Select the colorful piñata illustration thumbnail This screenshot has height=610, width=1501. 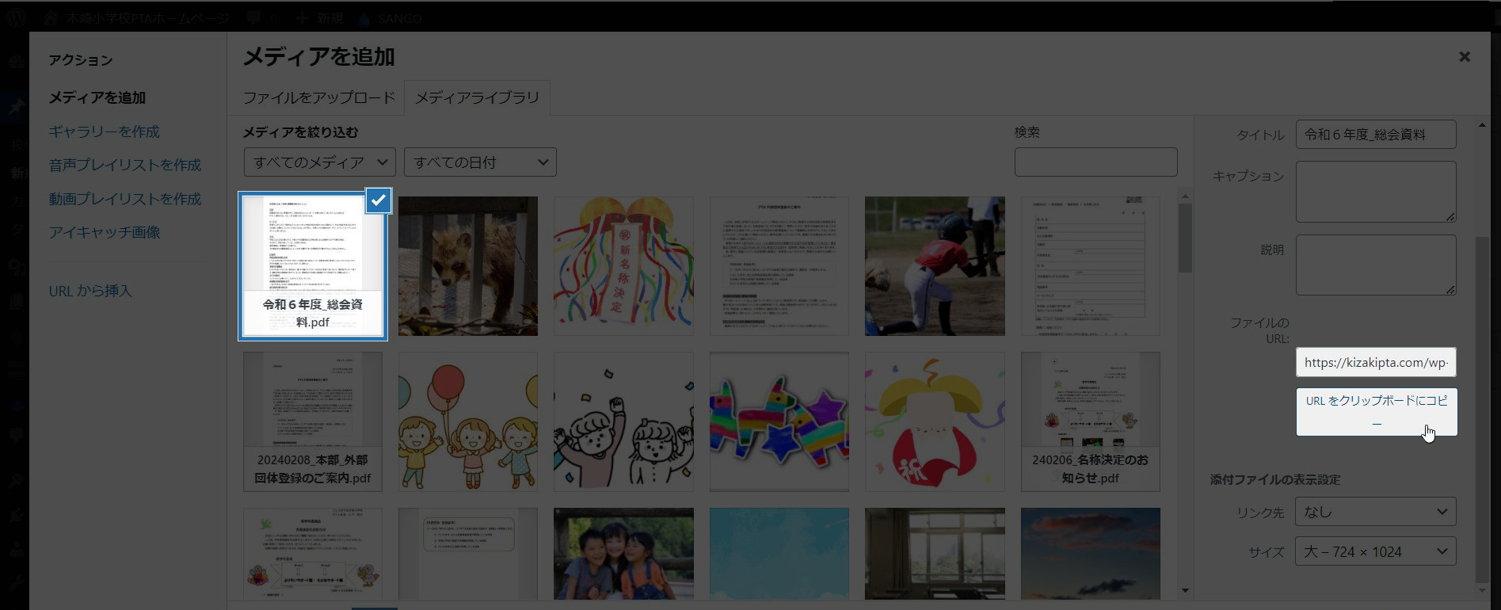[779, 421]
